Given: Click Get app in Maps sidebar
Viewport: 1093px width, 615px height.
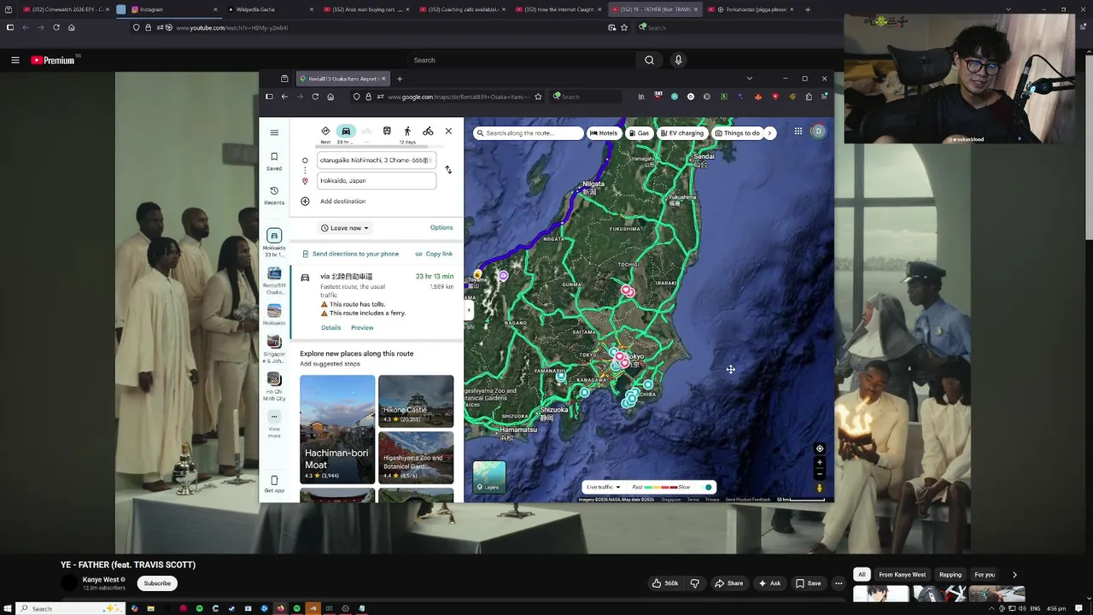Looking at the screenshot, I should [x=274, y=484].
